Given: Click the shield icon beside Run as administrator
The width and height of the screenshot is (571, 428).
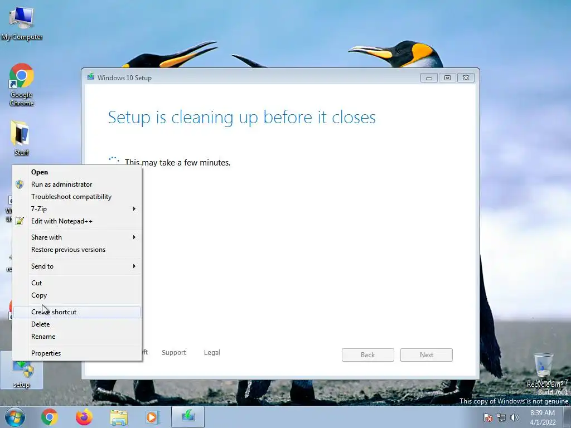Looking at the screenshot, I should pyautogui.click(x=20, y=184).
